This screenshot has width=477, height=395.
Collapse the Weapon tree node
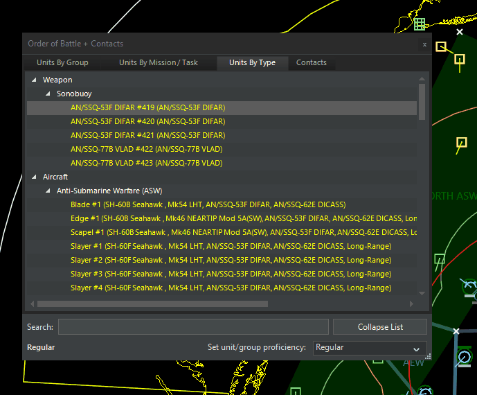tap(34, 80)
